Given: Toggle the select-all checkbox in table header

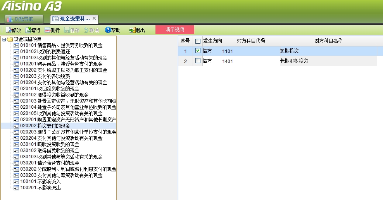Looking at the screenshot, I should tap(198, 41).
